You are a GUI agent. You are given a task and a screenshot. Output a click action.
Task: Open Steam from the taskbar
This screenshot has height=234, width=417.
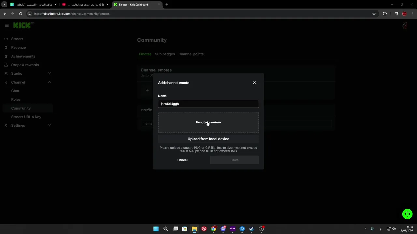point(252,229)
